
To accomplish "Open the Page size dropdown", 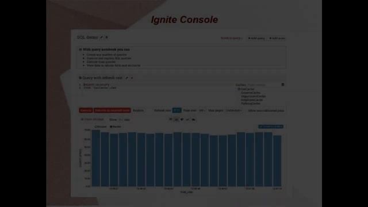I will pos(202,110).
